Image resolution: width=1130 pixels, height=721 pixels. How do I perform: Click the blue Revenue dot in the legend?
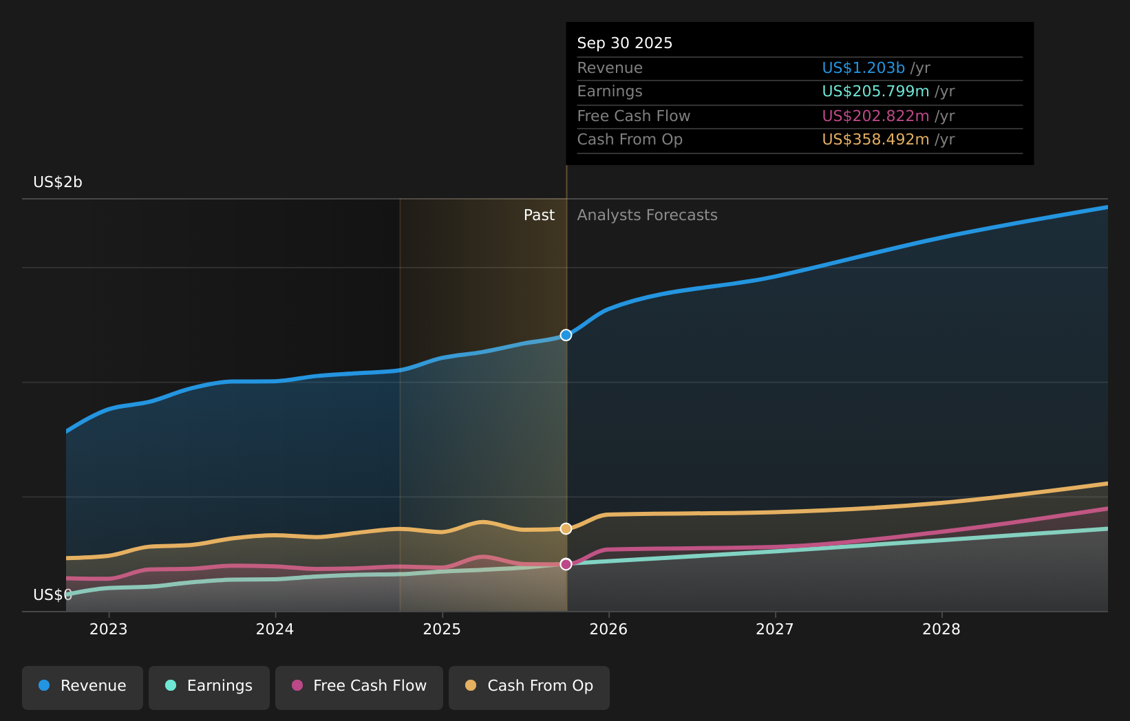(44, 685)
